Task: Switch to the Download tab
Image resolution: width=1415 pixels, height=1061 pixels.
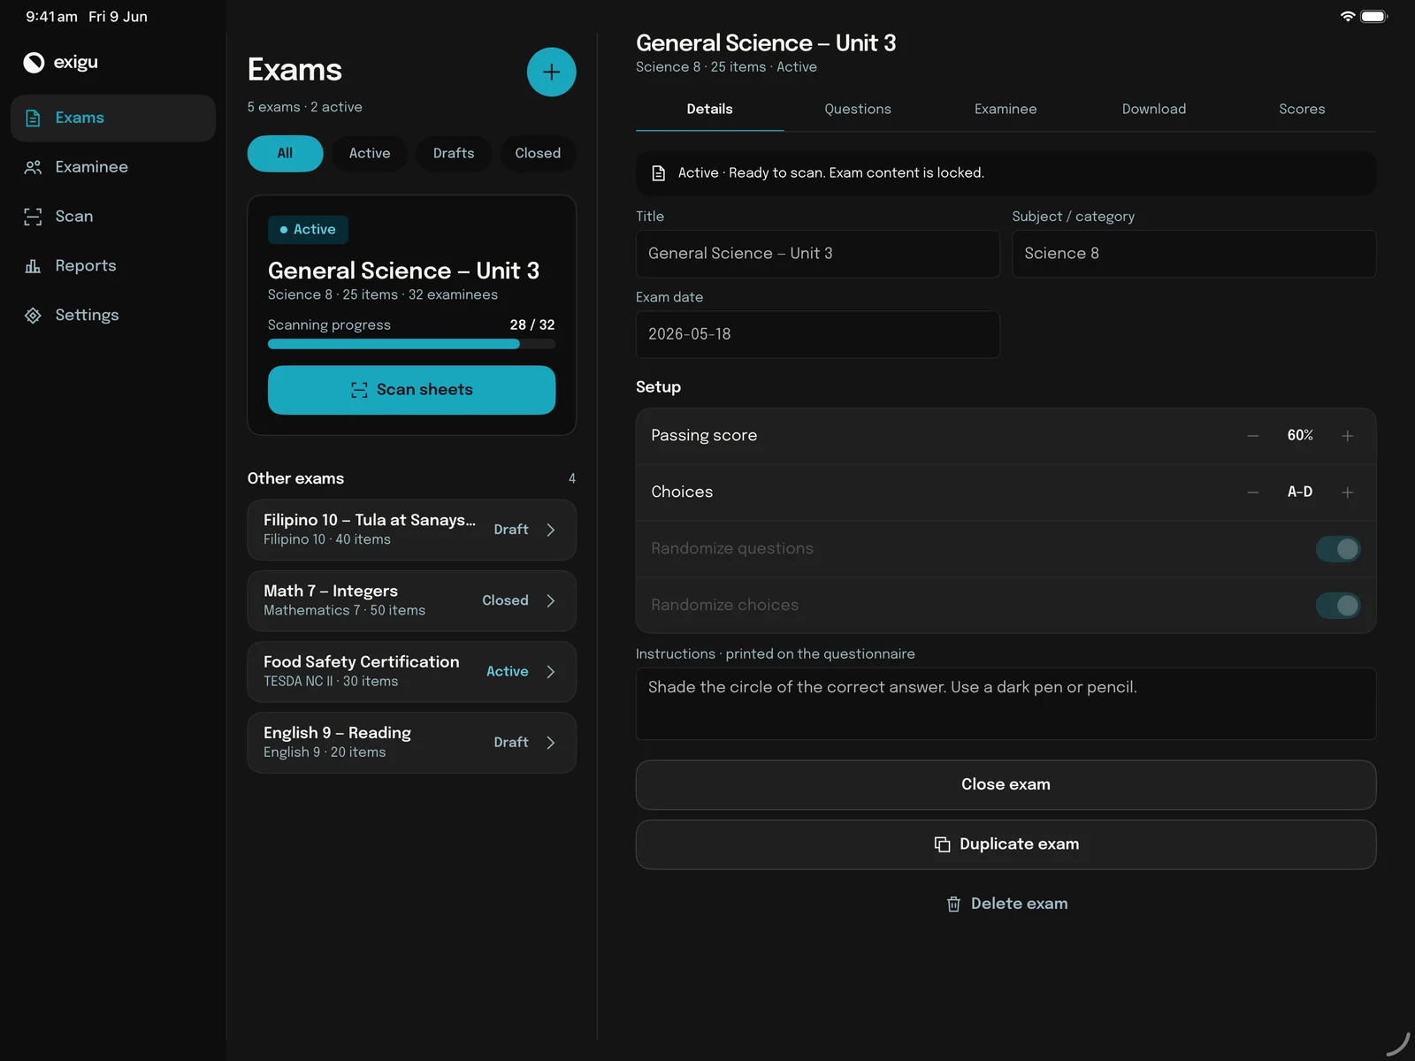Action: tap(1154, 109)
